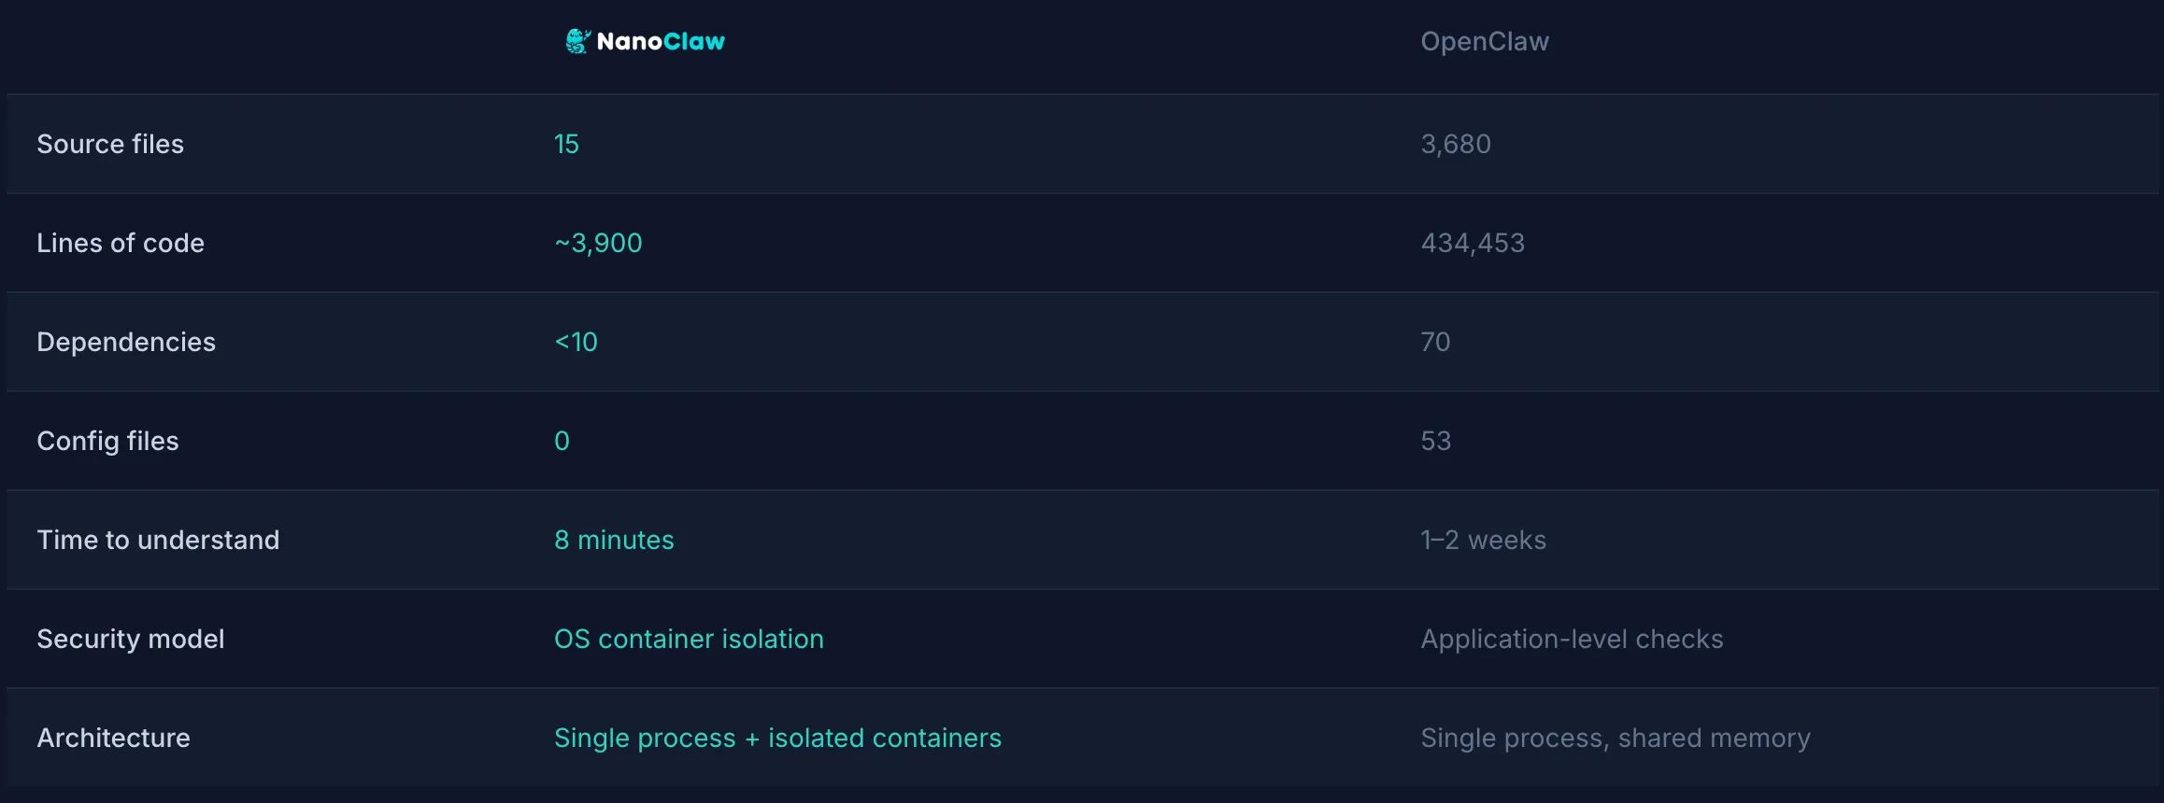
Task: Click OpenClaw's 3,680 source files value
Action: [x=1455, y=144]
